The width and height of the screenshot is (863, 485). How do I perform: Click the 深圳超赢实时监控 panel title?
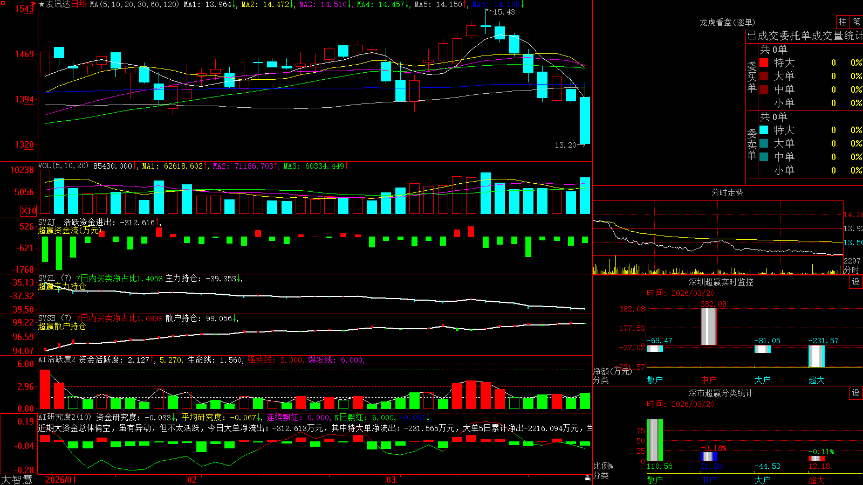(721, 282)
